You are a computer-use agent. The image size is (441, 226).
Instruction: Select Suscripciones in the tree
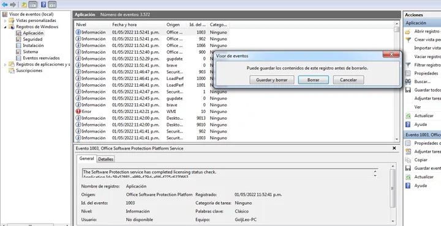click(29, 71)
